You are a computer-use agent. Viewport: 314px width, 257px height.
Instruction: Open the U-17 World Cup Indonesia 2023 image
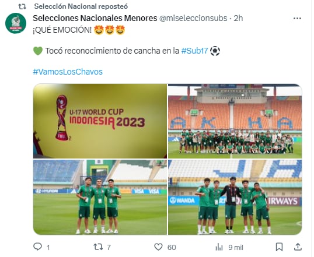[100, 121]
